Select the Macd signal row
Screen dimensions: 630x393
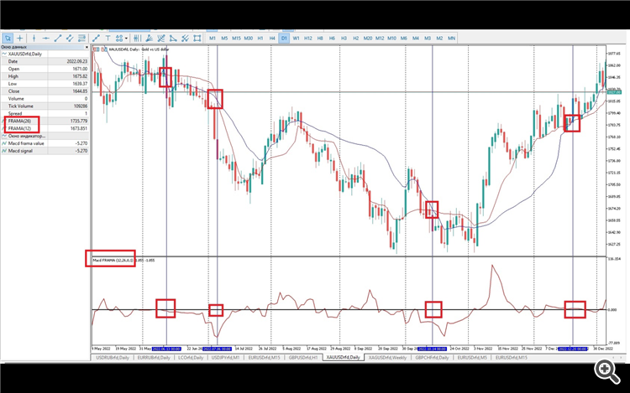[45, 151]
